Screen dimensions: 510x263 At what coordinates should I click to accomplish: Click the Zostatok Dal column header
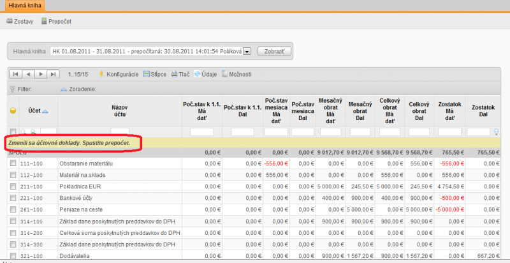click(483, 110)
